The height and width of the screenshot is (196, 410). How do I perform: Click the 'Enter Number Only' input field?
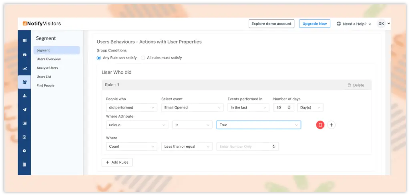[244, 147]
